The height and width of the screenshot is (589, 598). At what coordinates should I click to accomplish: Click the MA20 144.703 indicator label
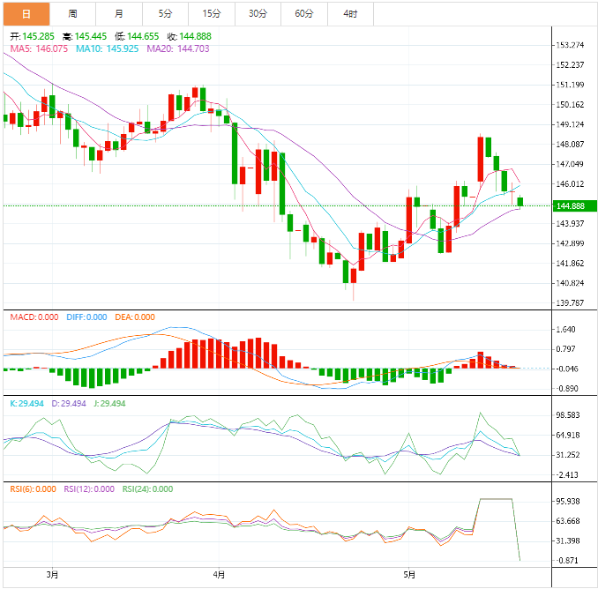[x=178, y=48]
